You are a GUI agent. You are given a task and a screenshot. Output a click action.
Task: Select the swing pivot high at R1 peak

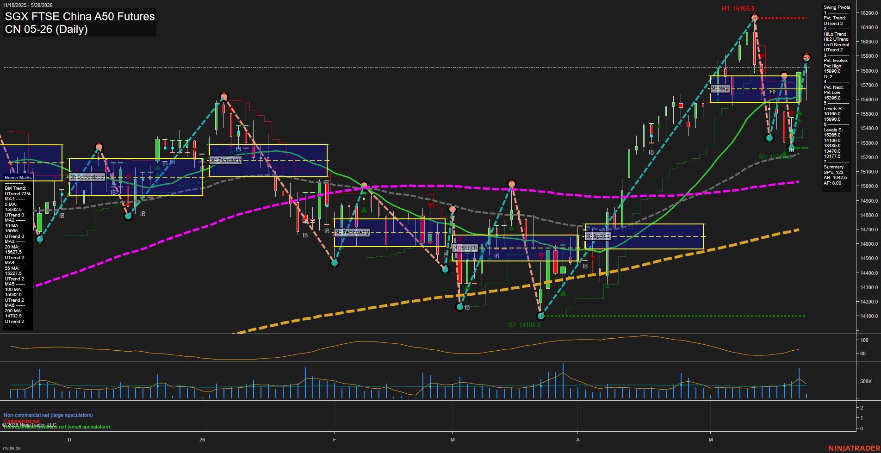point(755,18)
